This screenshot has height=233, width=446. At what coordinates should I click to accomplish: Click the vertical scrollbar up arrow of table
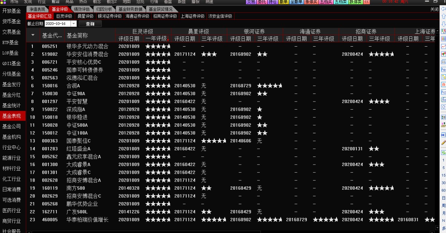pyautogui.click(x=437, y=31)
